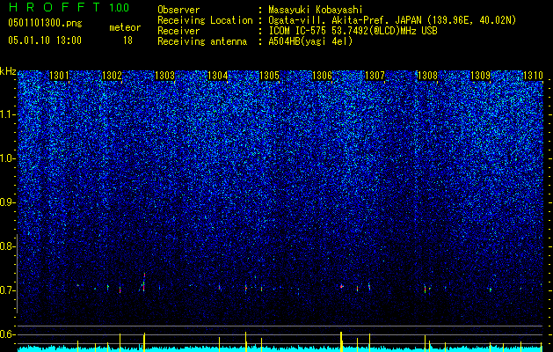Click the 'Receiver' field label
Screen dimensions: 553x352
click(178, 31)
